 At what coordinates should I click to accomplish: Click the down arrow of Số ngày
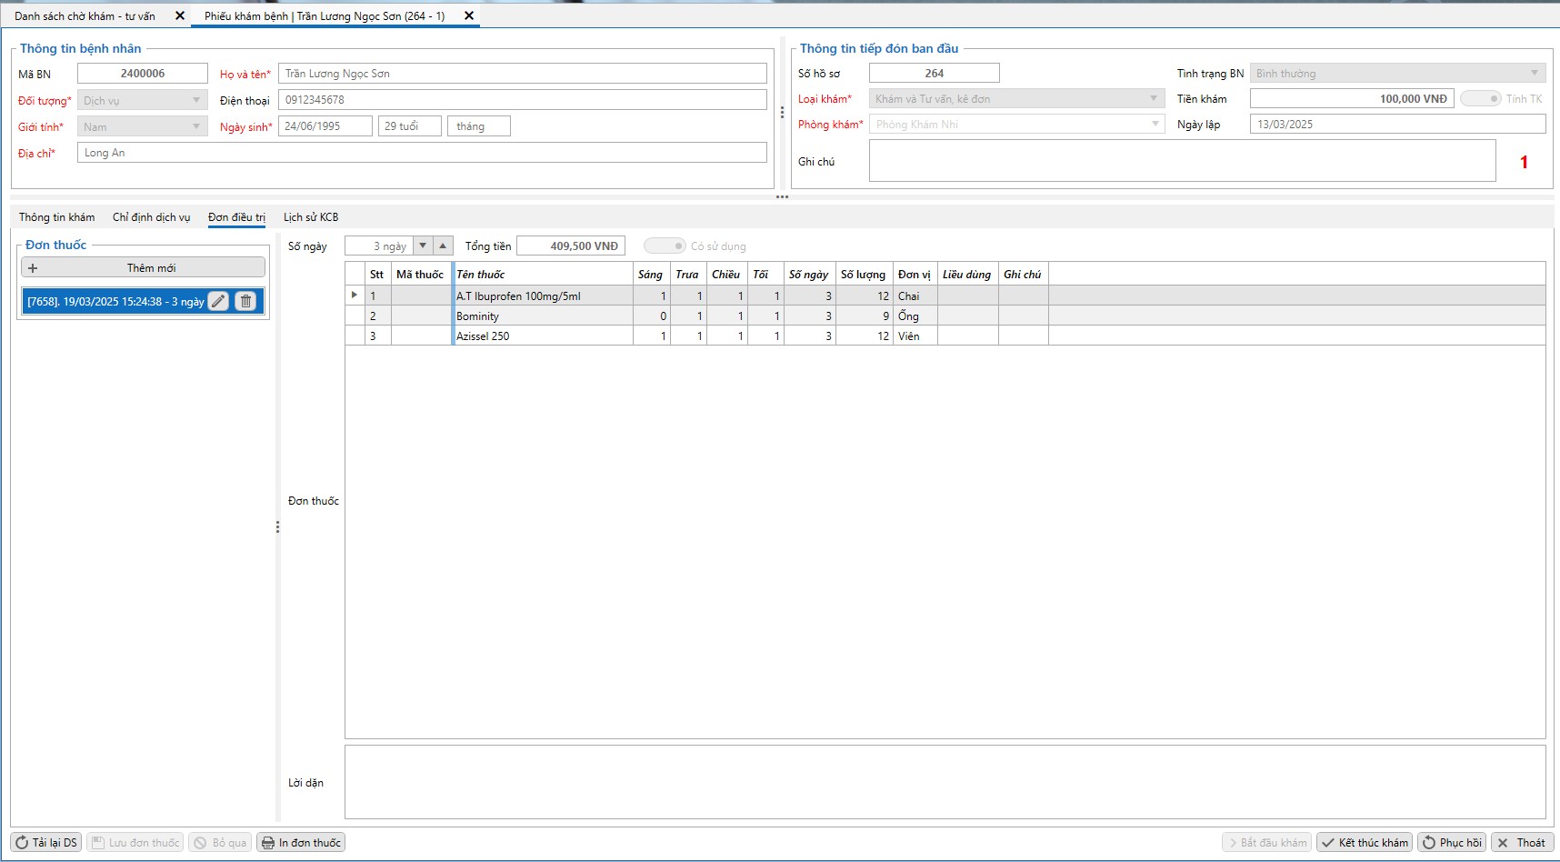click(423, 246)
